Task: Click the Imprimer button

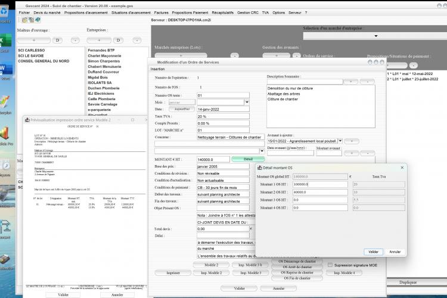Action: (173, 273)
